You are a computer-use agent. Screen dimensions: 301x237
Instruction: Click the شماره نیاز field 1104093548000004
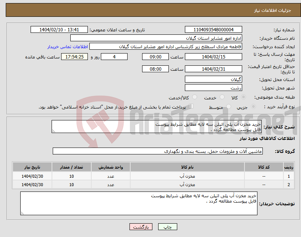(x=213, y=29)
